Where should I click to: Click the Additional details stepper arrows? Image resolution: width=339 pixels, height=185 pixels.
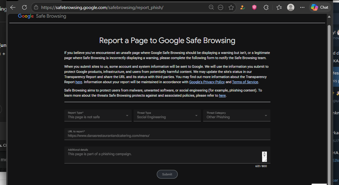point(264,154)
